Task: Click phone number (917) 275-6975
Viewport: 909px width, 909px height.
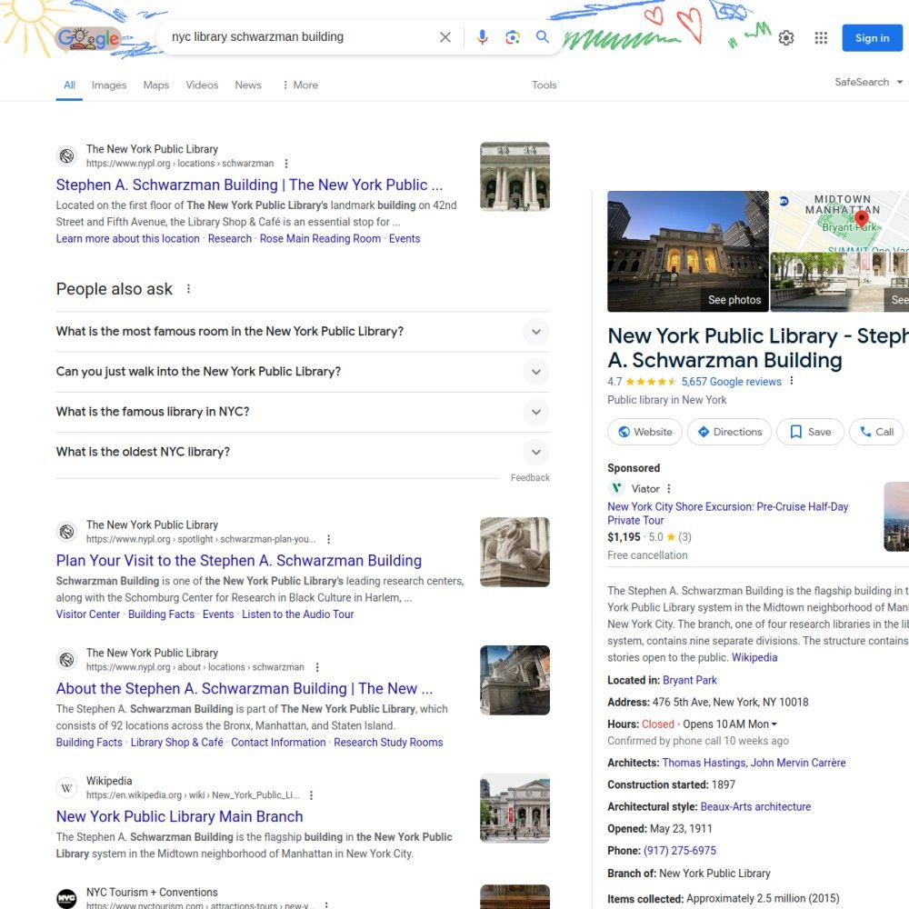Action: point(679,851)
